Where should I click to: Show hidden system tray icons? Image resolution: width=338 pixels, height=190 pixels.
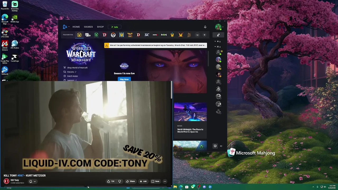(x=313, y=187)
